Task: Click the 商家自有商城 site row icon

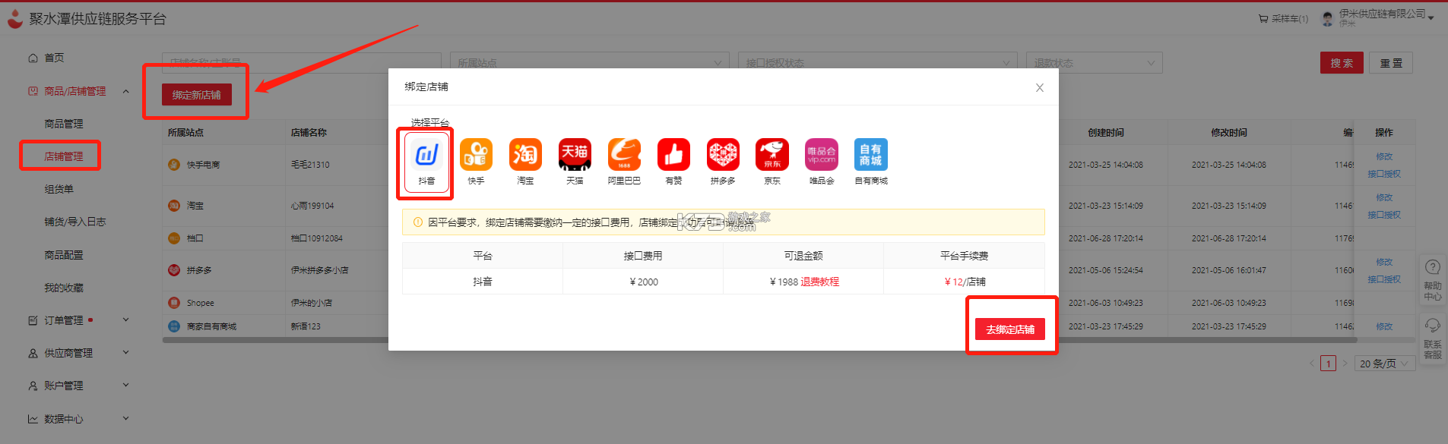Action: (x=174, y=326)
